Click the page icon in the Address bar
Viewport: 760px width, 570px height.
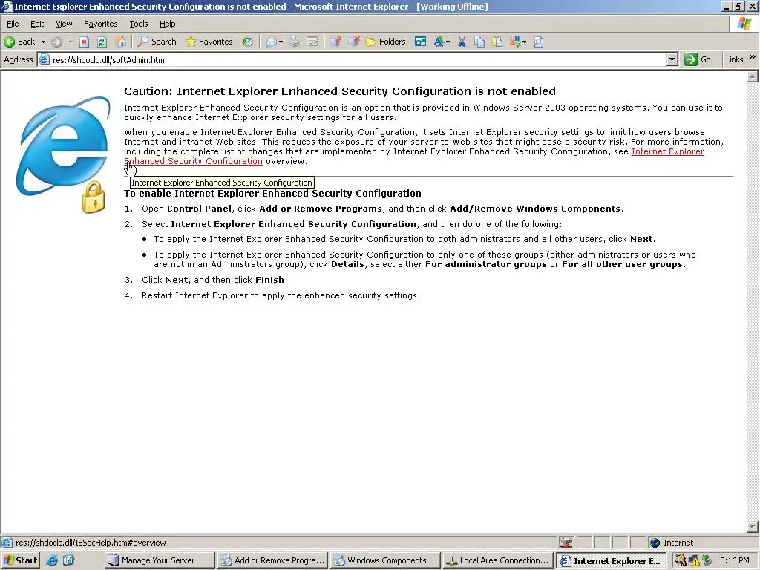point(44,59)
